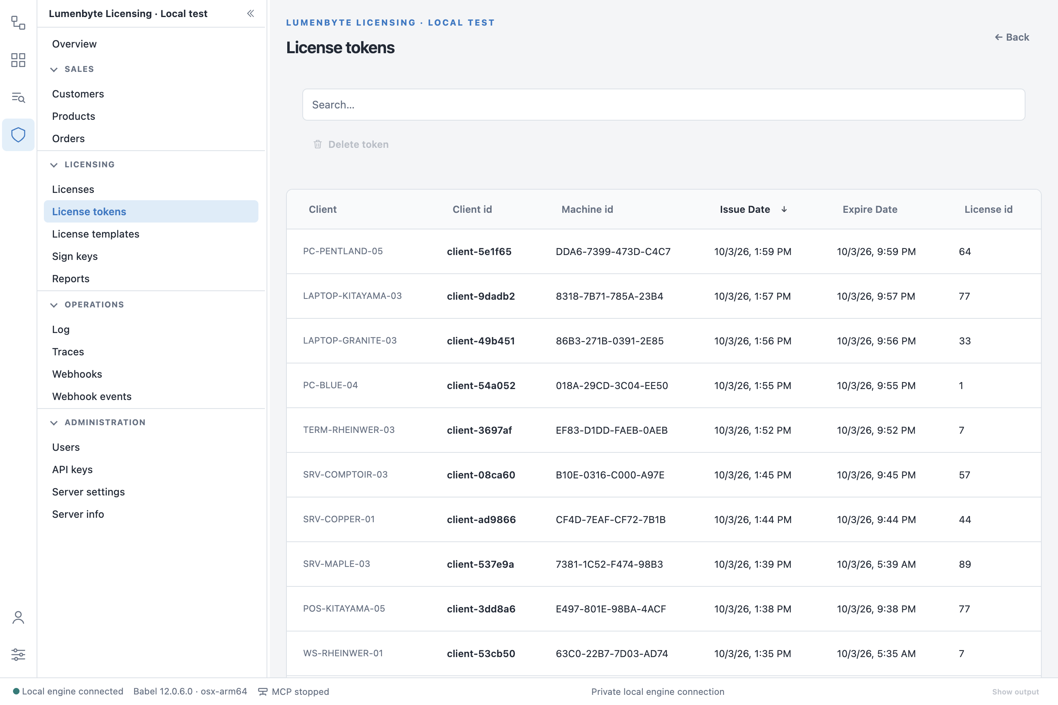Image resolution: width=1058 pixels, height=705 pixels.
Task: Open Overview in the sidebar
Action: (x=151, y=44)
